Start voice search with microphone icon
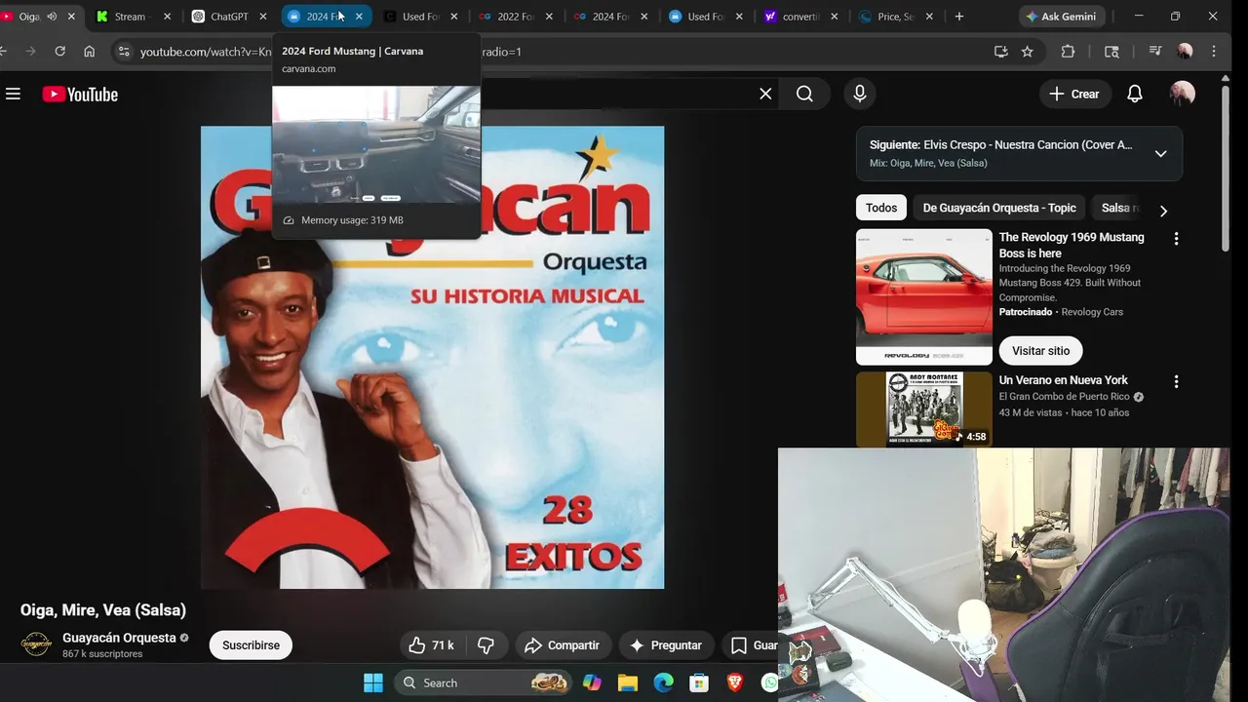 (x=859, y=94)
